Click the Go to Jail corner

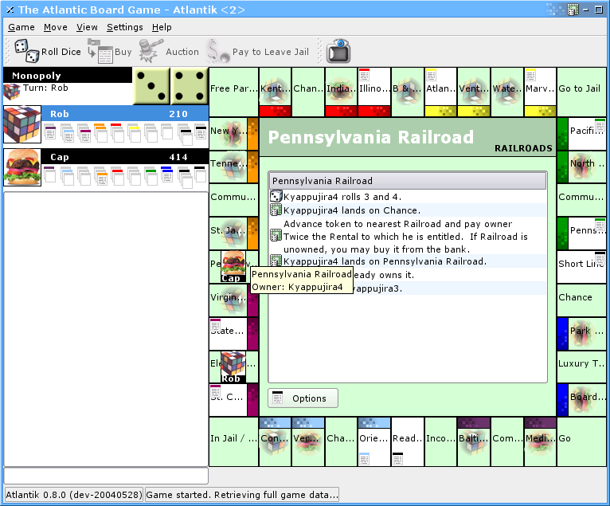[x=581, y=92]
